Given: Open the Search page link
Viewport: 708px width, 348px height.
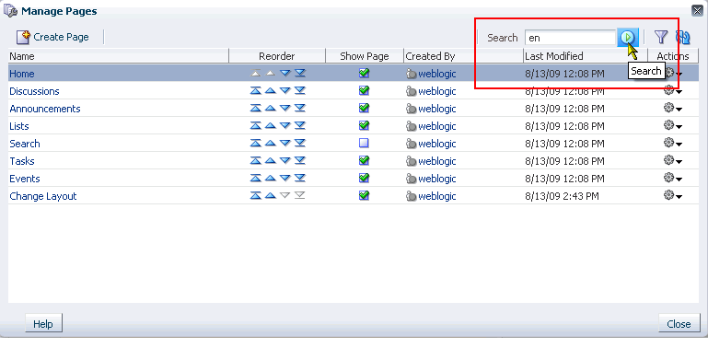Looking at the screenshot, I should 24,144.
